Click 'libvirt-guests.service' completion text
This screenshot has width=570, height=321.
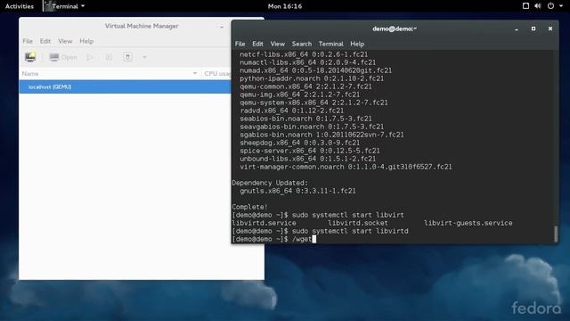tap(468, 223)
